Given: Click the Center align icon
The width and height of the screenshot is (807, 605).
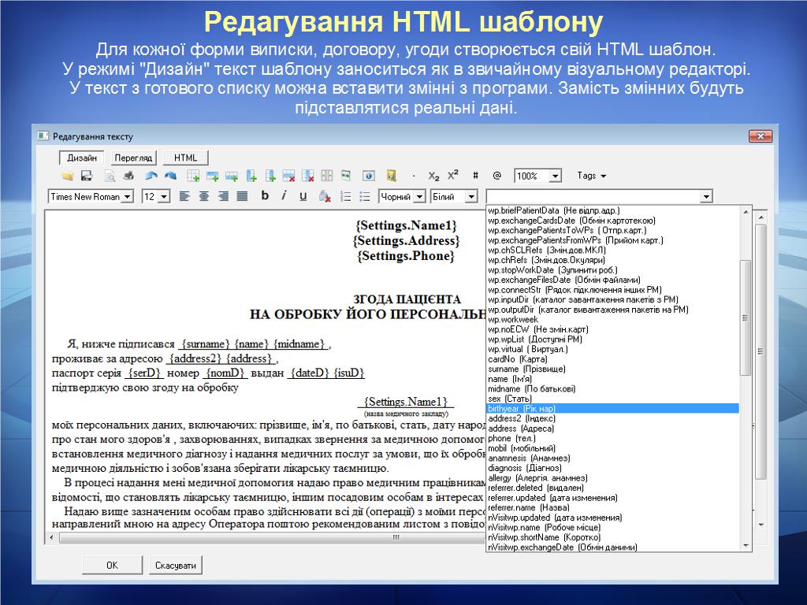Looking at the screenshot, I should (204, 196).
